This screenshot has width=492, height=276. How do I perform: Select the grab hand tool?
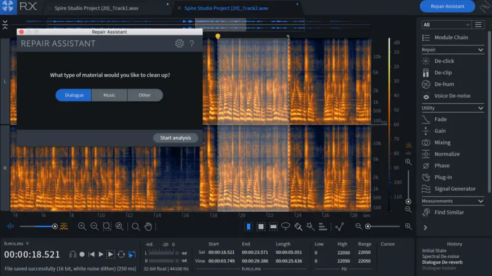pyautogui.click(x=148, y=226)
